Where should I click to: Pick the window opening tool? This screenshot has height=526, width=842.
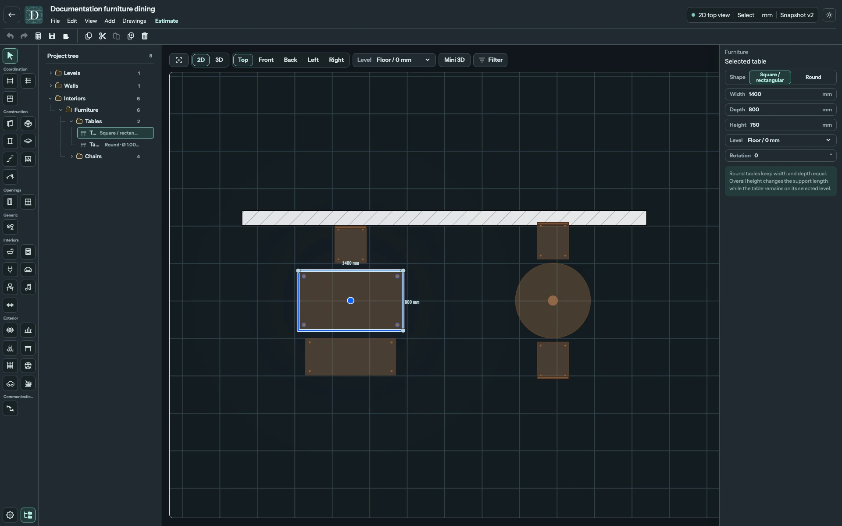(28, 202)
